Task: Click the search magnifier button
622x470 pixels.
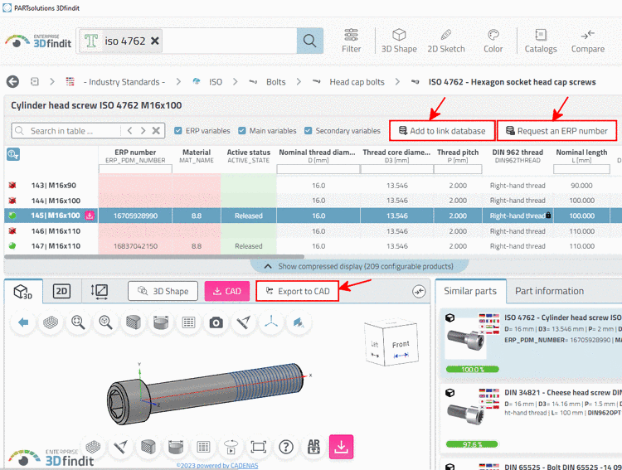Action: click(310, 41)
